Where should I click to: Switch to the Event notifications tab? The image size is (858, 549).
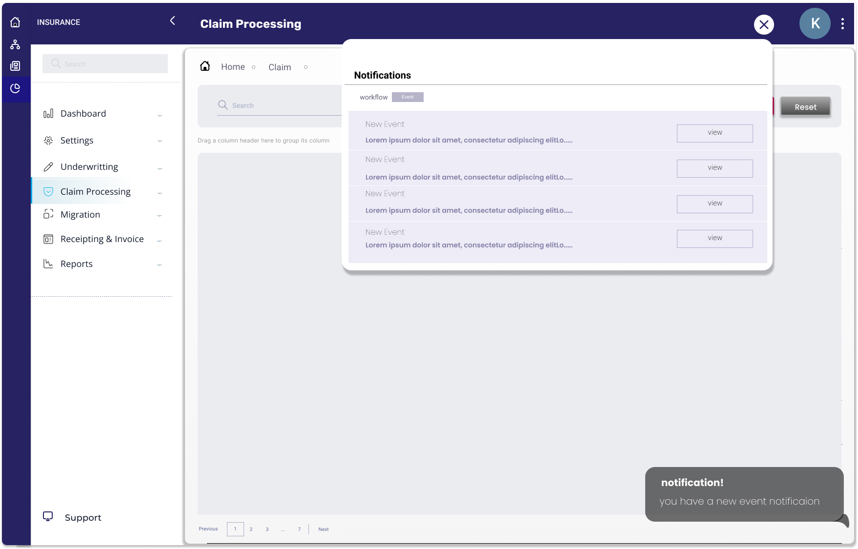(x=408, y=97)
